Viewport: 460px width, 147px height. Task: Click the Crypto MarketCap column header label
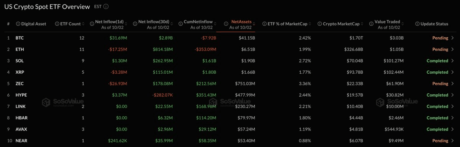[x=341, y=24]
